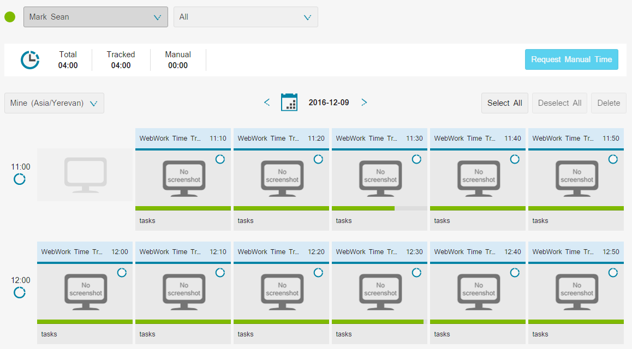
Task: Open the 12:40 No screenshot thumbnail
Action: pos(479,292)
